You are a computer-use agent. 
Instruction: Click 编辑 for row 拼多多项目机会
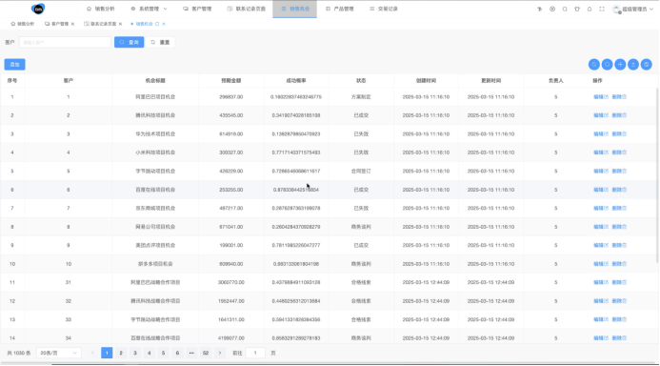click(601, 264)
